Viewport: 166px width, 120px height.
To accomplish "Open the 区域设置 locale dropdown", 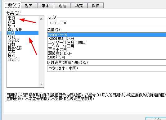I will click(107, 68).
